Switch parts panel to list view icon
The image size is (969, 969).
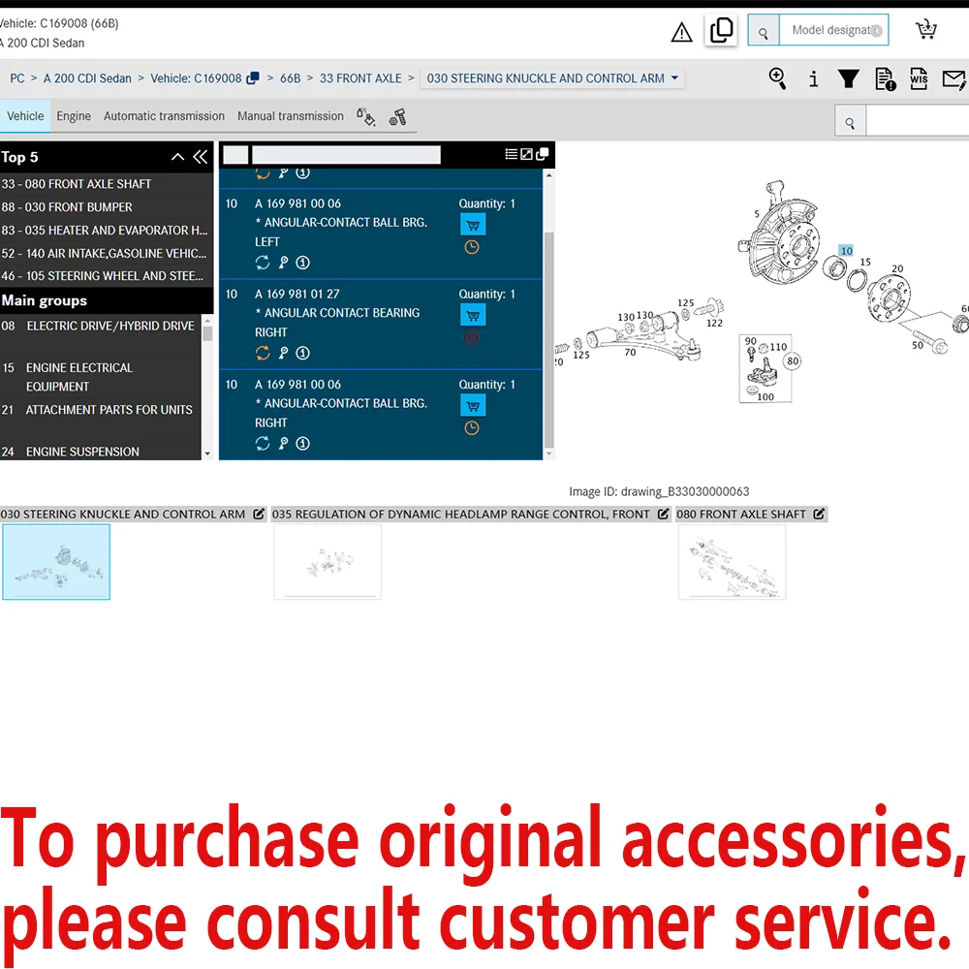pos(511,154)
